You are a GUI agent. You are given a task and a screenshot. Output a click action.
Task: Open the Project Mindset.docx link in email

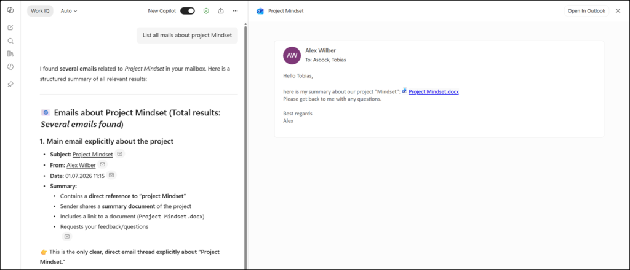click(434, 91)
